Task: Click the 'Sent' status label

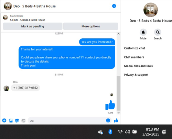Action: (110, 113)
